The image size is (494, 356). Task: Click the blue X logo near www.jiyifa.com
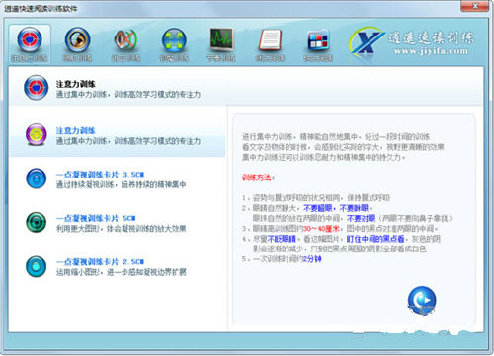[367, 42]
